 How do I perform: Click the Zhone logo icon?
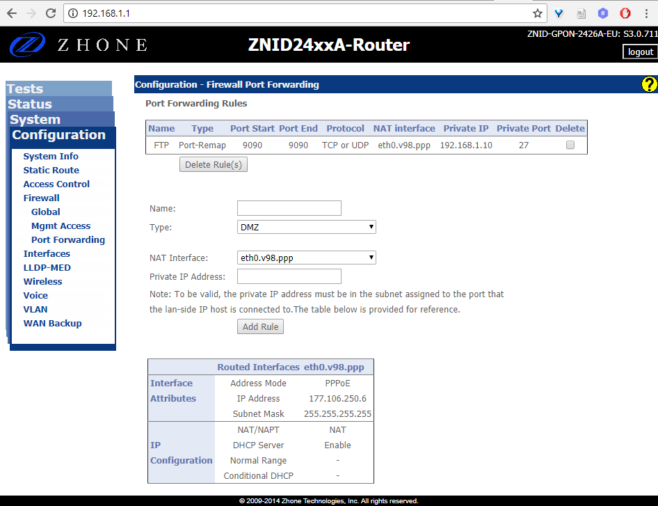pos(27,45)
